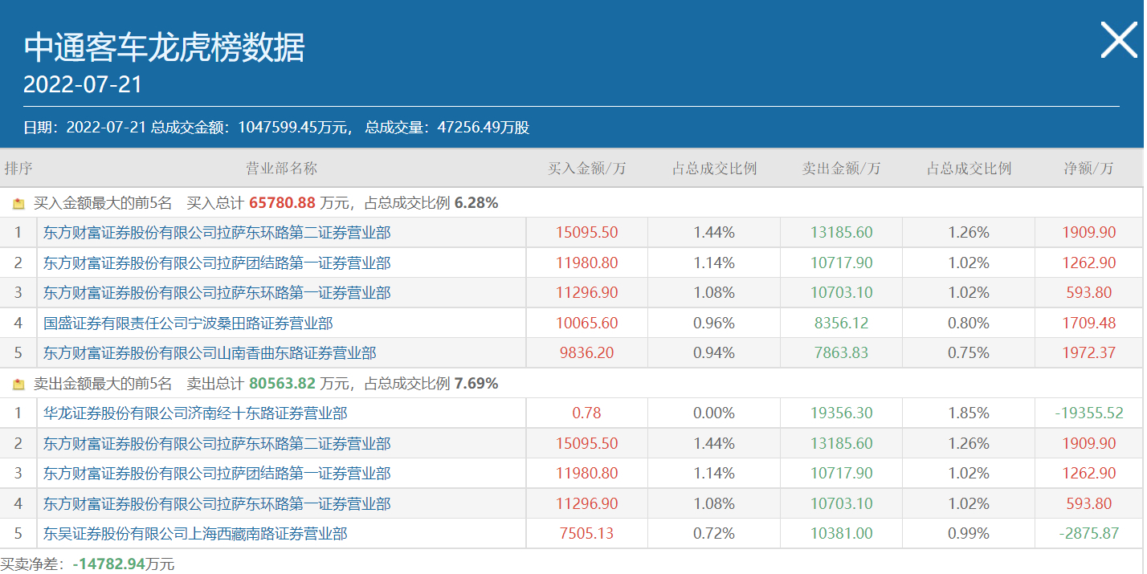Screen dimensions: 1147x574
Task: Click the 净额/万 column header
Action: coord(1088,169)
